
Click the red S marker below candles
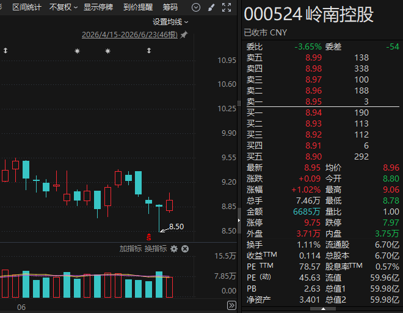149,237
